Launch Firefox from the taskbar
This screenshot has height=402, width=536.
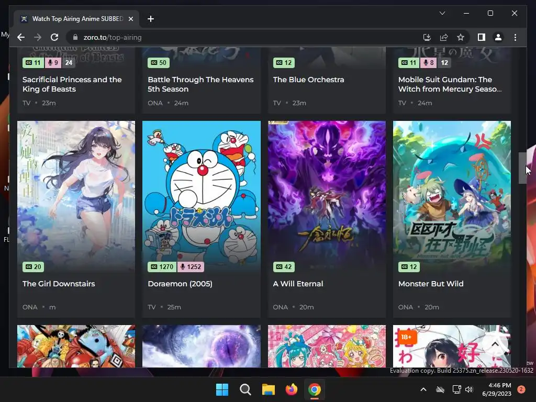291,389
